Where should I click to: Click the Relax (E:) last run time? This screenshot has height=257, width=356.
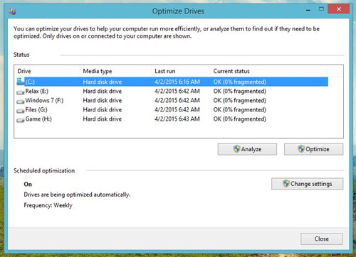(x=177, y=91)
